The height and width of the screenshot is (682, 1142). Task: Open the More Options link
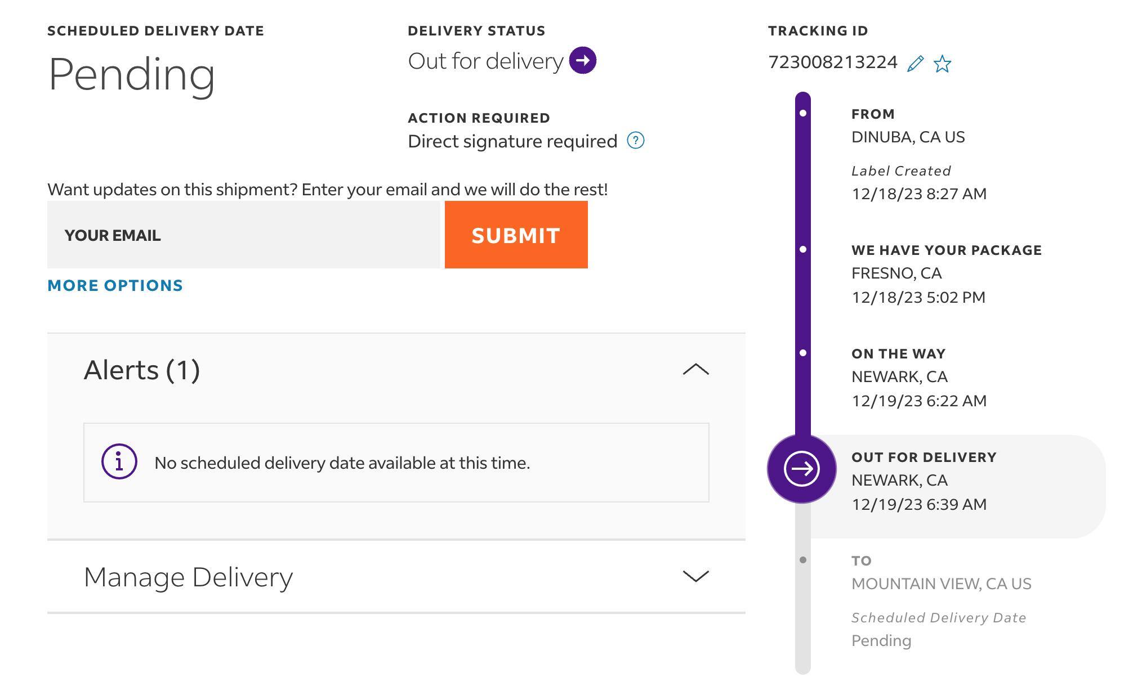(115, 285)
